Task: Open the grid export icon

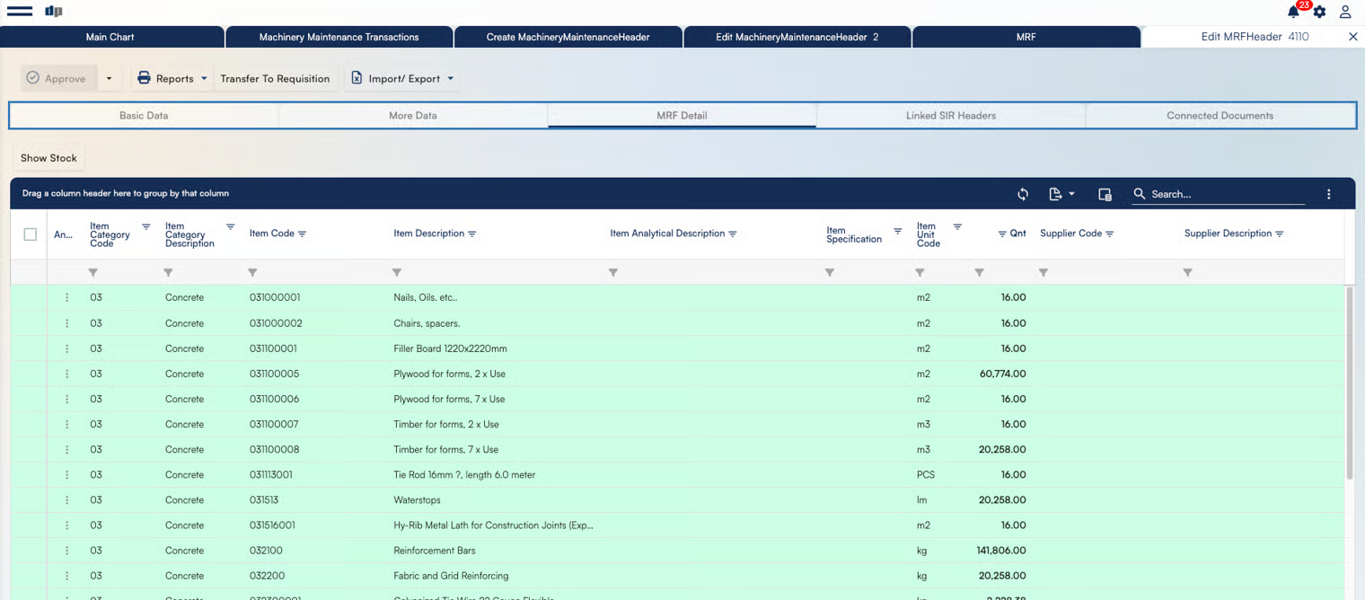Action: pyautogui.click(x=1061, y=194)
